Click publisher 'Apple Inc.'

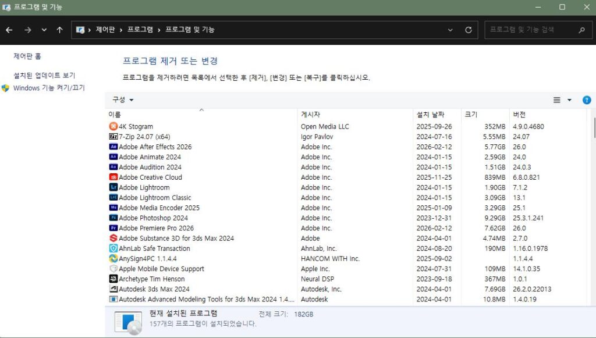pos(315,269)
